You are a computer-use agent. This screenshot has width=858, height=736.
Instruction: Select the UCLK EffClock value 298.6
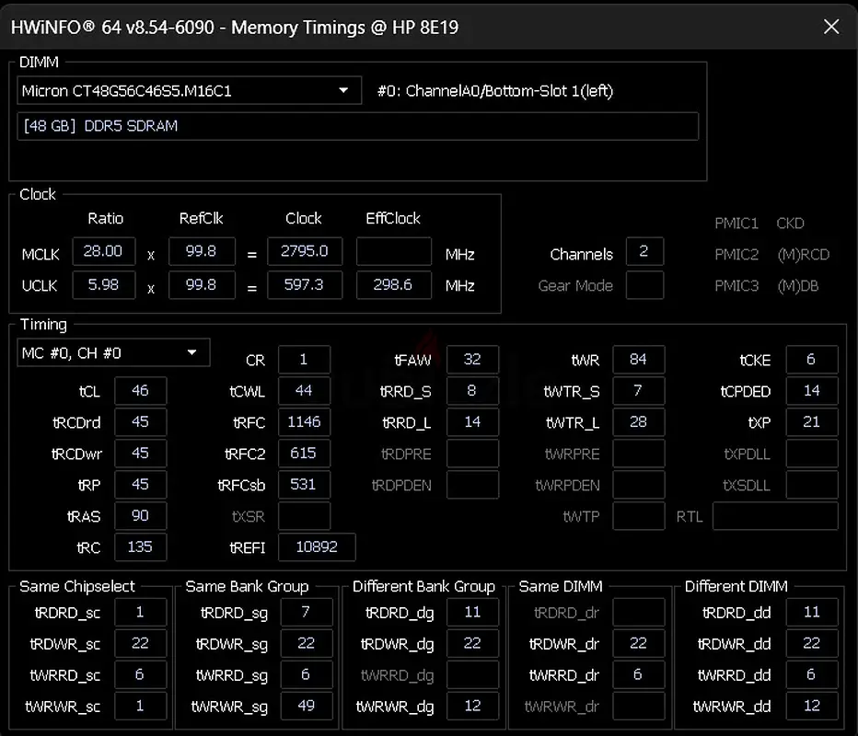pos(393,285)
